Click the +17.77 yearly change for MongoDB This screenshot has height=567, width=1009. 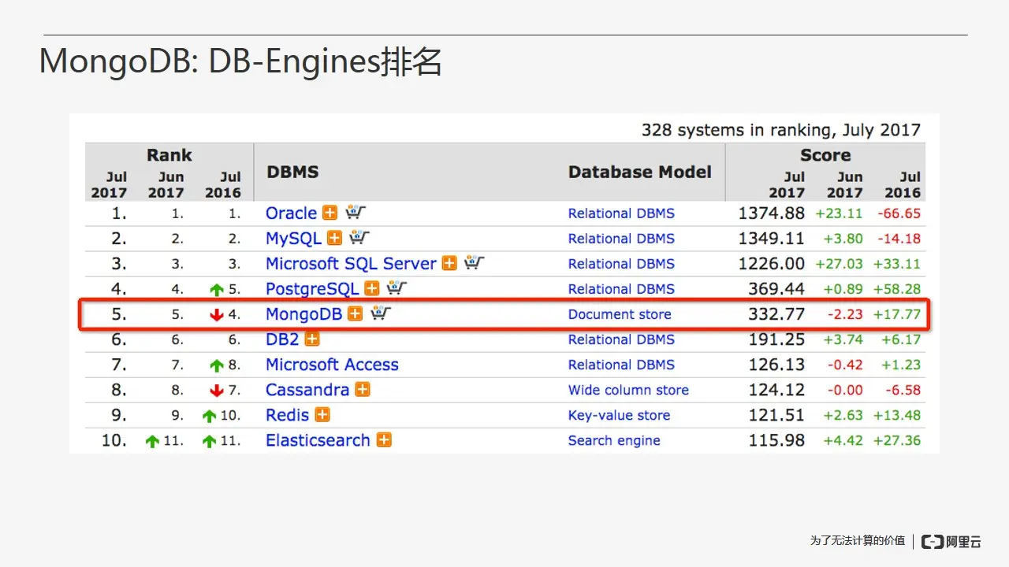[x=897, y=314]
